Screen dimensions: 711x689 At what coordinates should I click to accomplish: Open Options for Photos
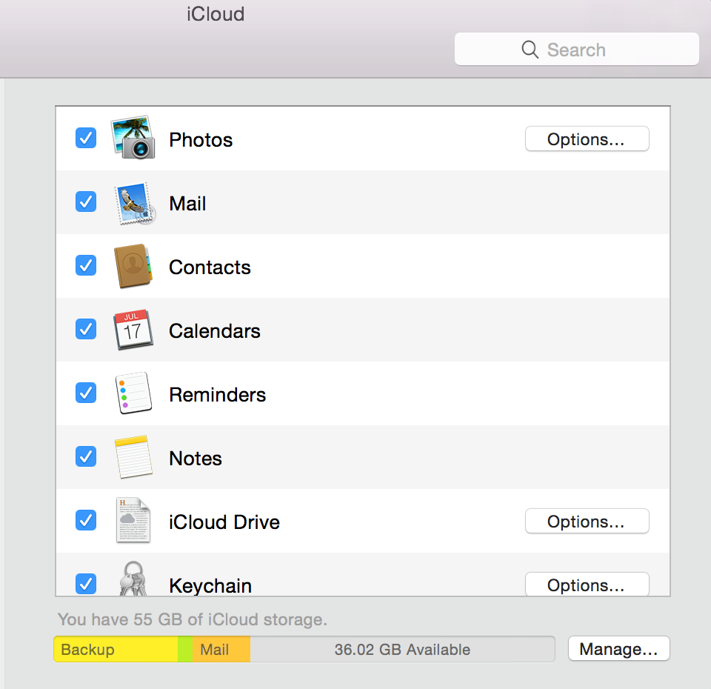(587, 139)
